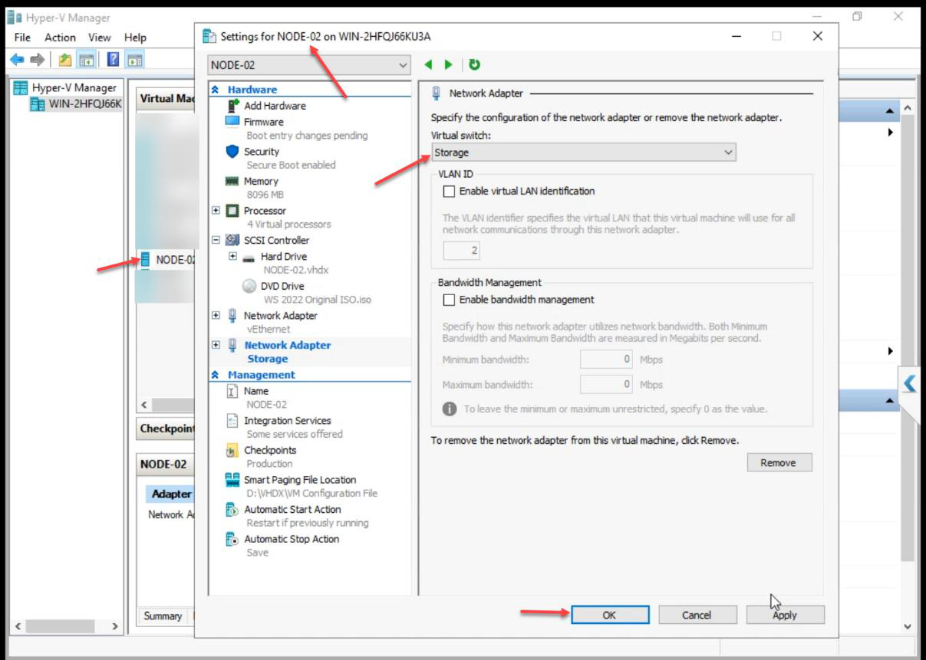Screen dimensions: 926x660
Task: Expand the Storage Network Adapter node
Action: [216, 345]
